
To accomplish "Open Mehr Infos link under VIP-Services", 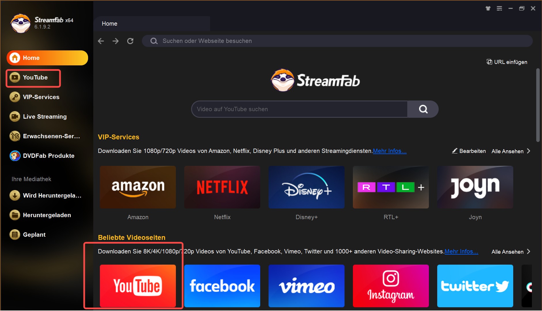I will point(390,151).
